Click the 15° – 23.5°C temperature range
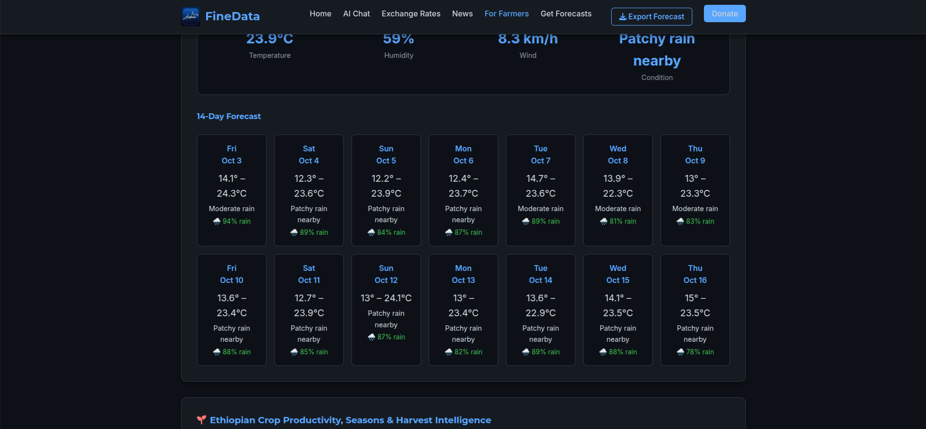This screenshot has height=429, width=926. tap(695, 305)
